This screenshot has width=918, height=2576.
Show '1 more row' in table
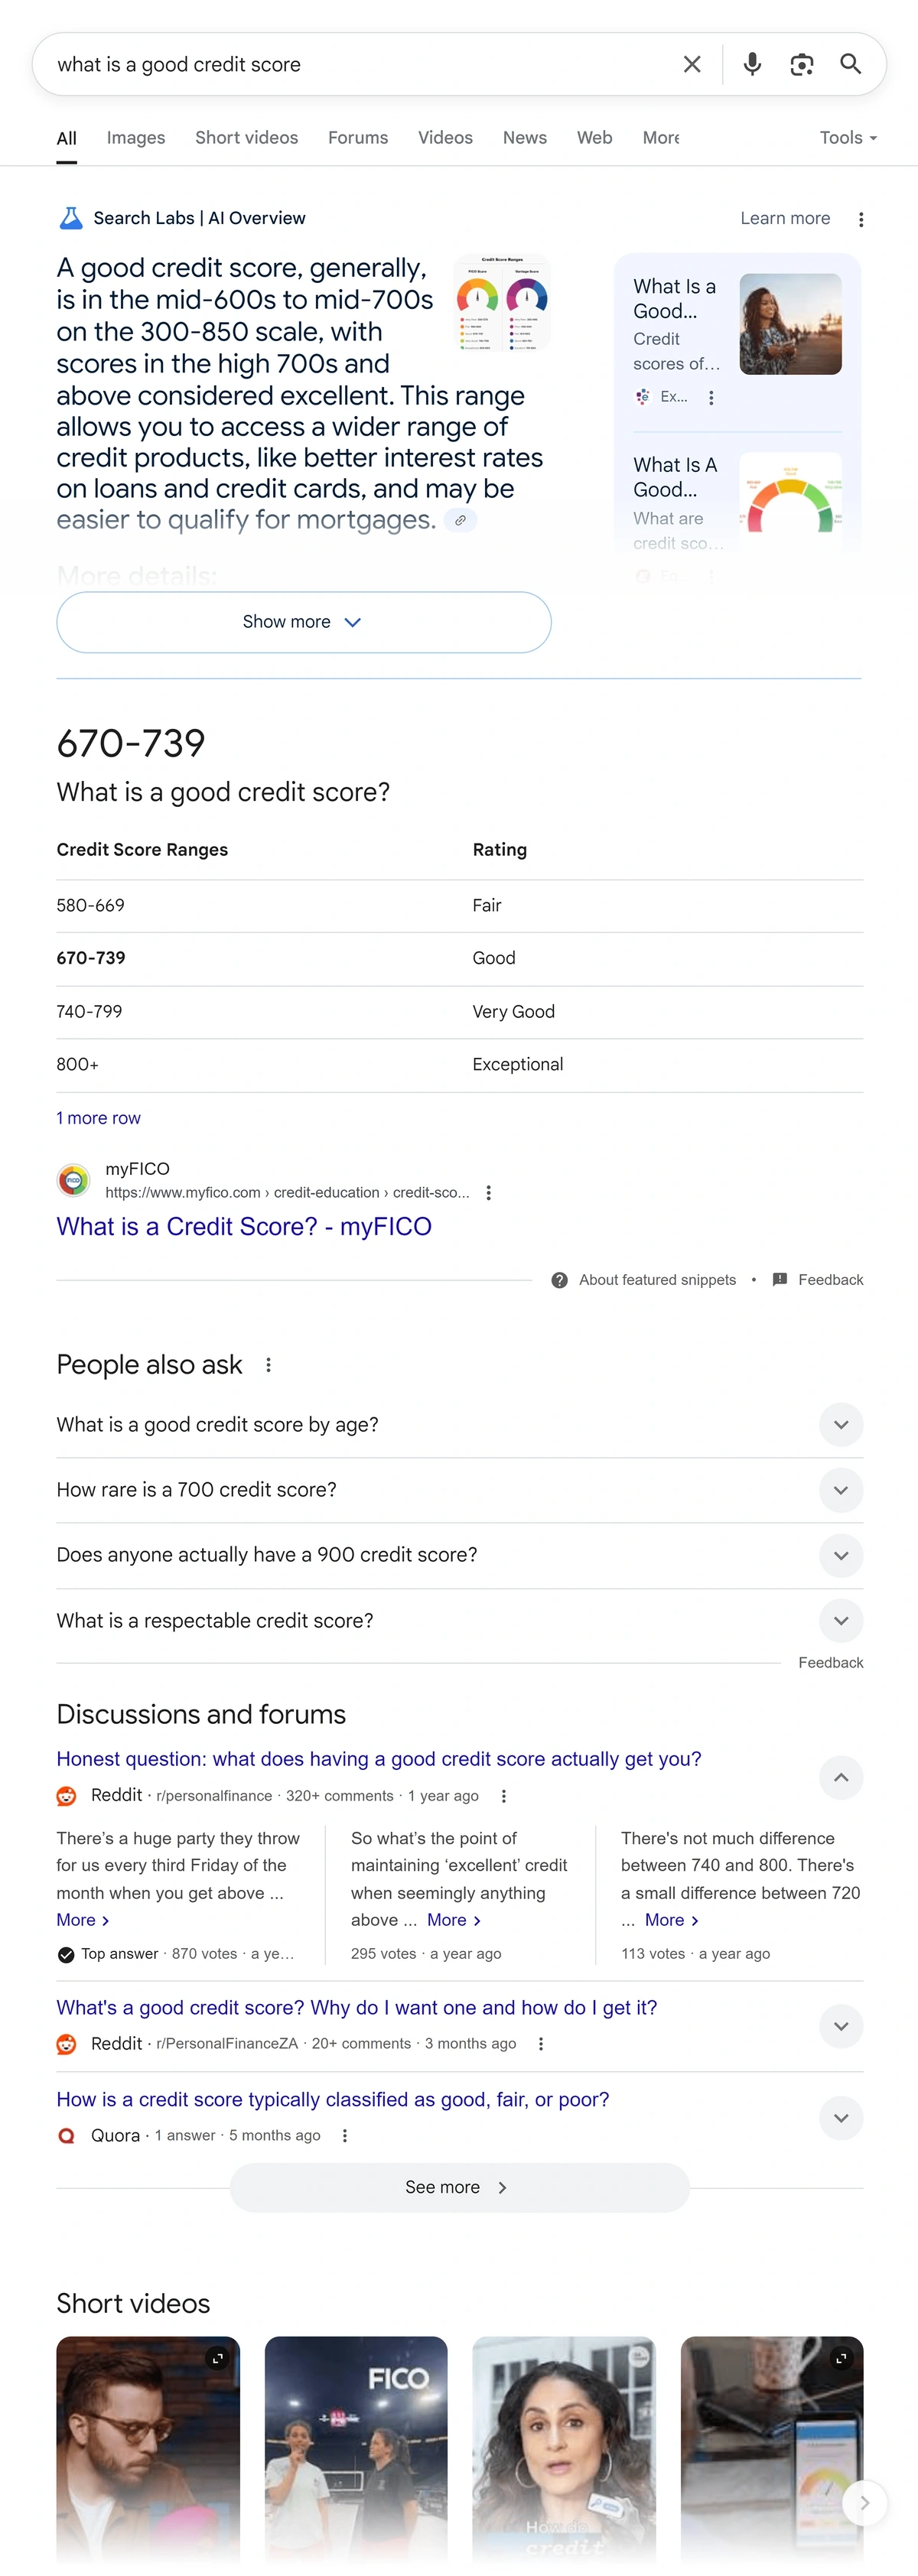98,1118
